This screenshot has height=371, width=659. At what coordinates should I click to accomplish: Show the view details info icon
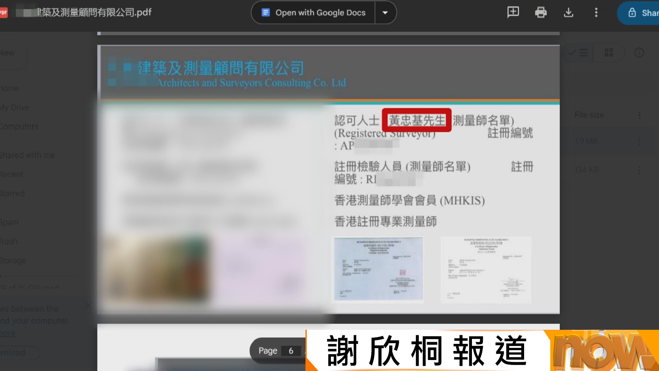(639, 53)
